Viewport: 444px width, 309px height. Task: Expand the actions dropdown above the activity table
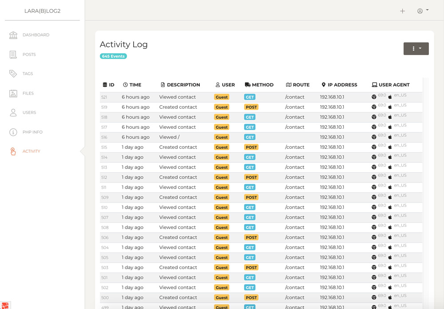point(416,48)
